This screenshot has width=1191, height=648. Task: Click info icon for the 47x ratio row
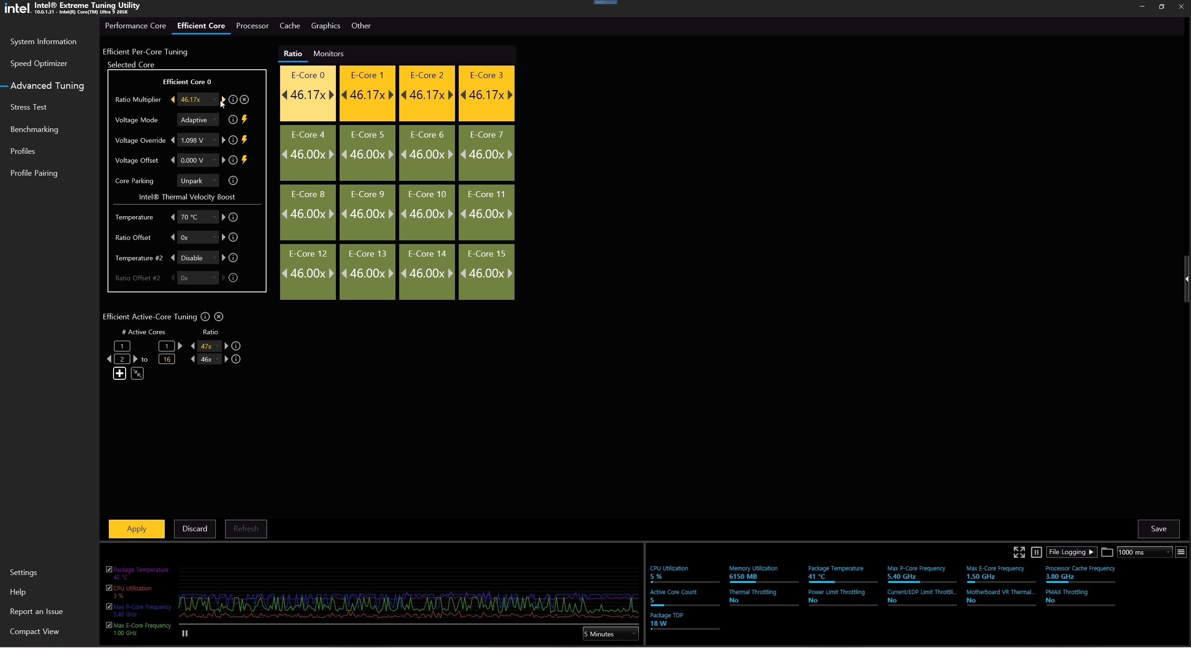pyautogui.click(x=236, y=346)
